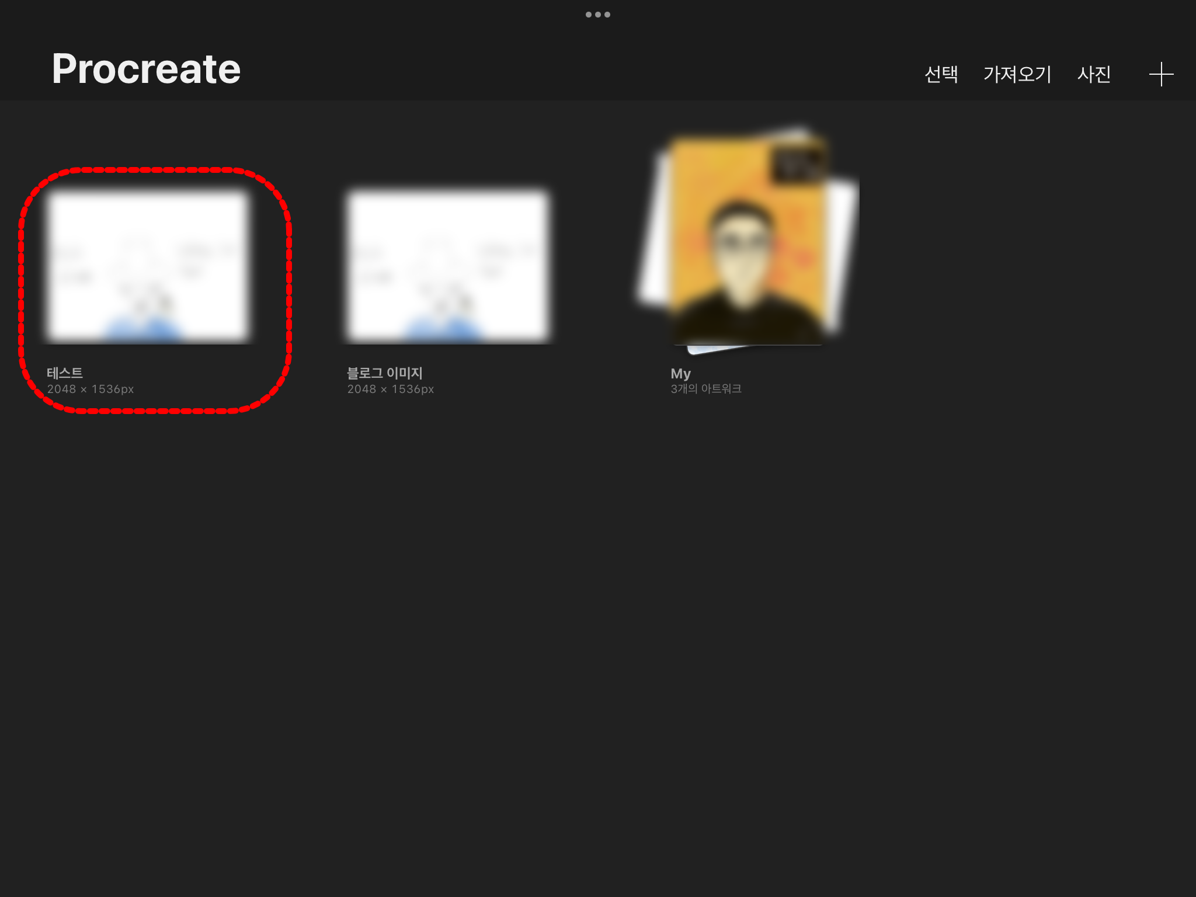Rename the 테스트 artwork title

[65, 373]
